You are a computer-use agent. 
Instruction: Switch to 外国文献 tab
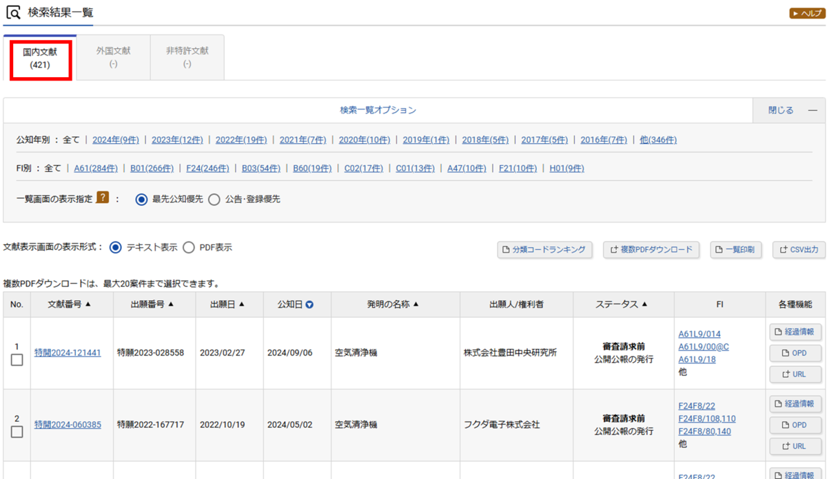[x=114, y=57]
